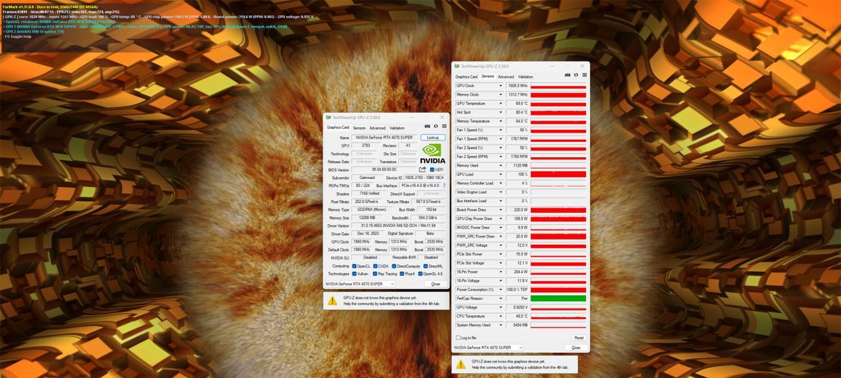Screen dimensions: 841x378
Task: Click the BIOS Version field
Action: point(384,170)
